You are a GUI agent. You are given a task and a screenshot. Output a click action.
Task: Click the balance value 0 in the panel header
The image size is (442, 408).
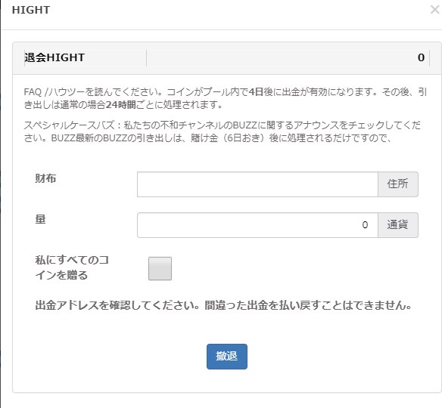(x=421, y=57)
